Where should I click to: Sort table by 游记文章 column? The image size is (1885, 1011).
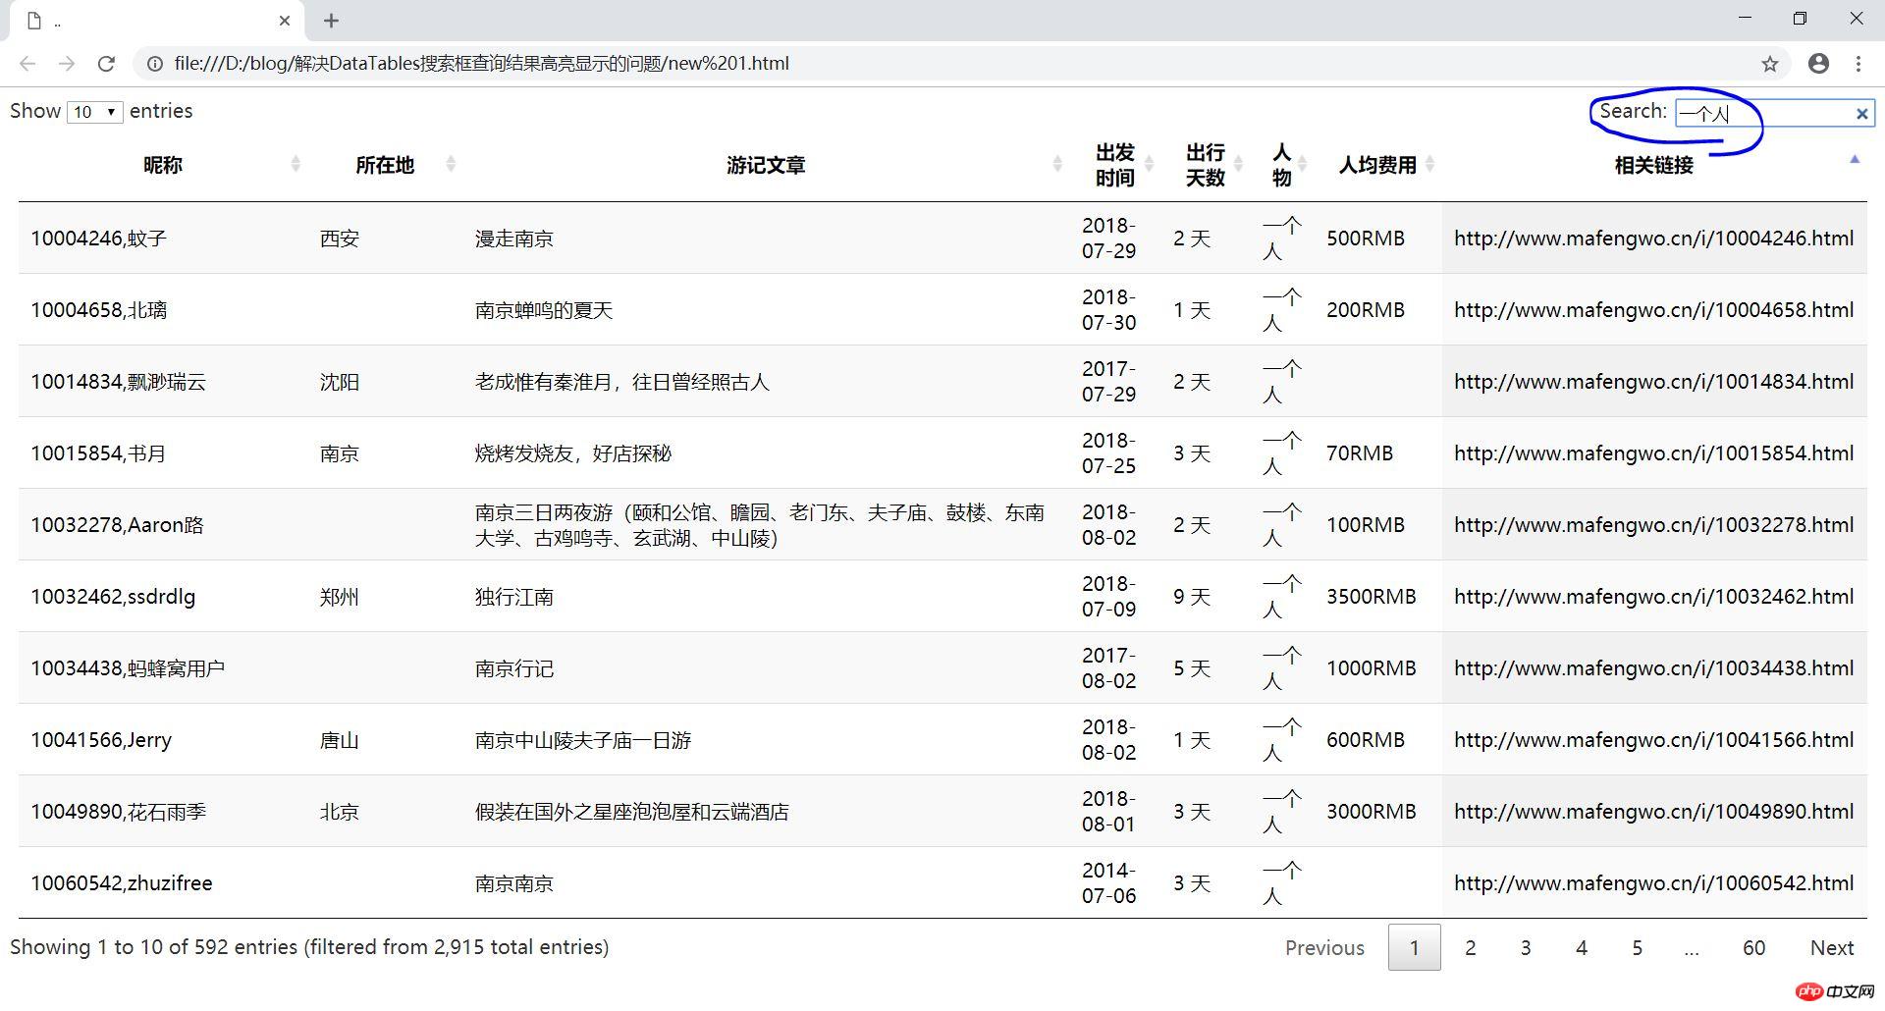pyautogui.click(x=766, y=165)
